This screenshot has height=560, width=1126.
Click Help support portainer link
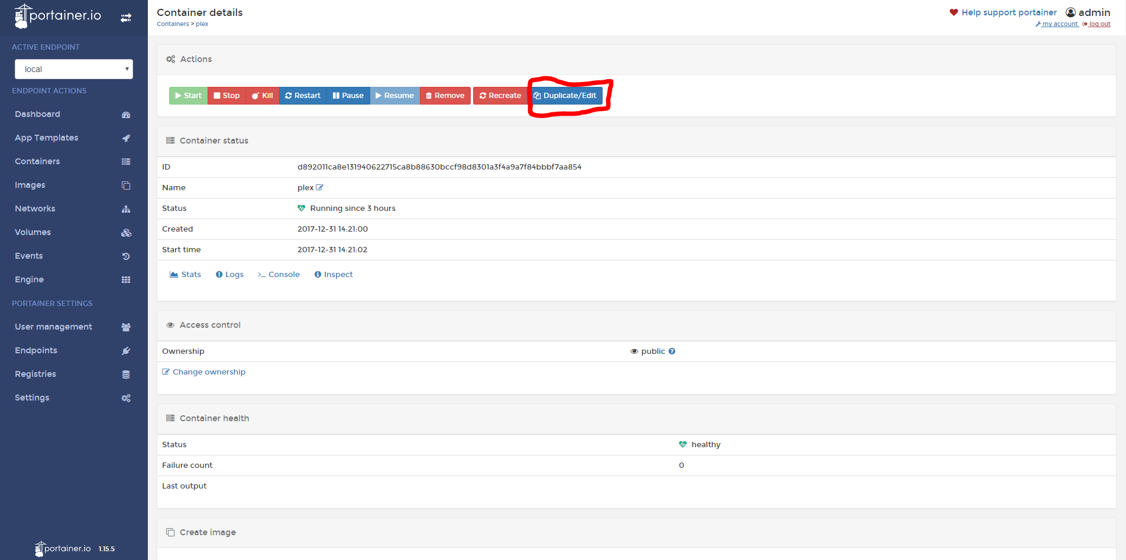tap(1009, 12)
